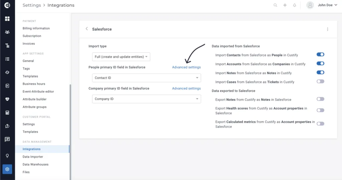
Task: Open the Company ID dropdown
Action: click(146, 99)
